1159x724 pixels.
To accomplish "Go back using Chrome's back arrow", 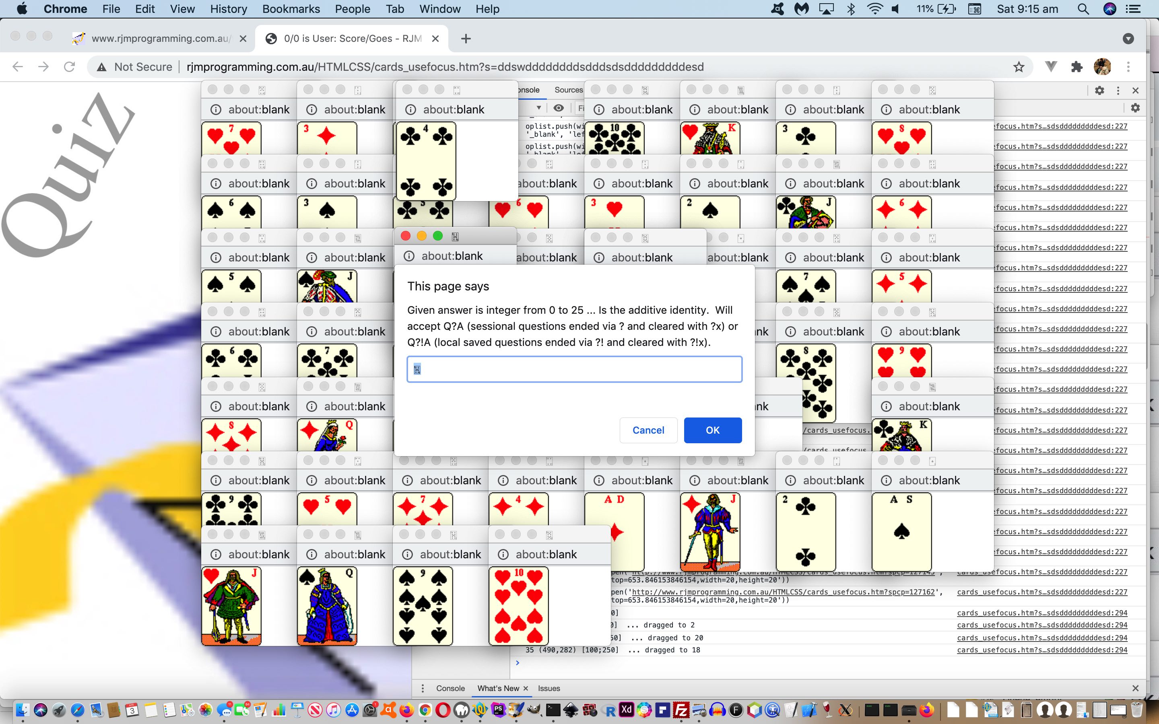I will click(18, 66).
